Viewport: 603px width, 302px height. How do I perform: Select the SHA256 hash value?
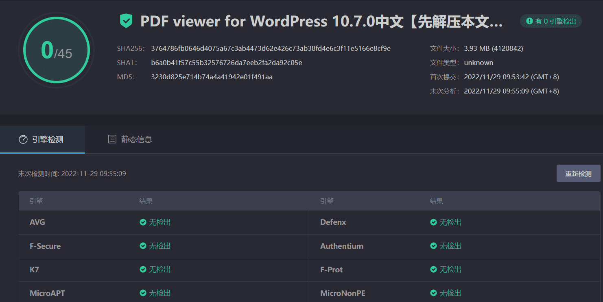pyautogui.click(x=271, y=48)
